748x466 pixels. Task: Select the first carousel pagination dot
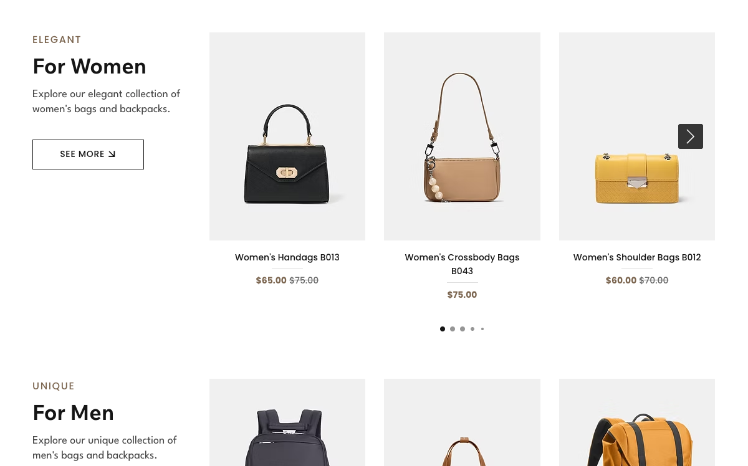pos(443,329)
